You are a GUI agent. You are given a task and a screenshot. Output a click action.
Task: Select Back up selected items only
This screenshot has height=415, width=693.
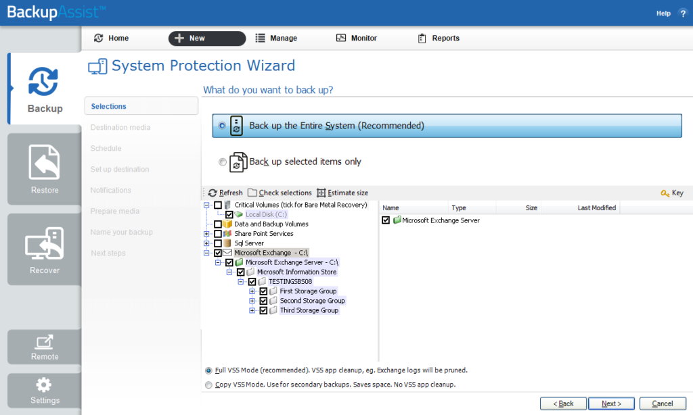click(223, 162)
